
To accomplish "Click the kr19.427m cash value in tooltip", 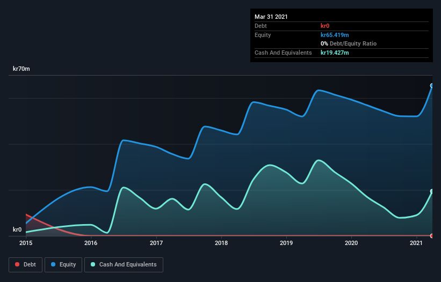I will [335, 53].
